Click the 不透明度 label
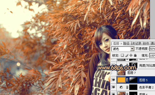The width and height of the screenshot is (155, 95). click(x=142, y=49)
